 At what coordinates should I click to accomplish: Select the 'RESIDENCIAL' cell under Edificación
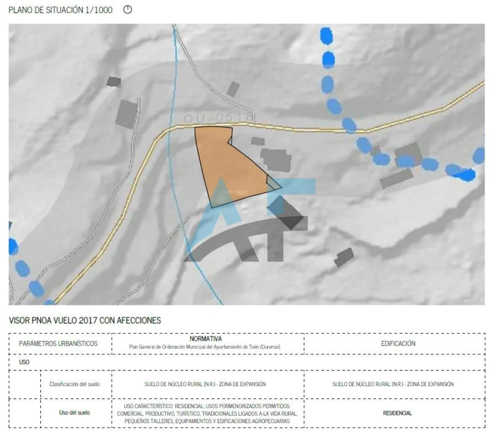coord(397,413)
